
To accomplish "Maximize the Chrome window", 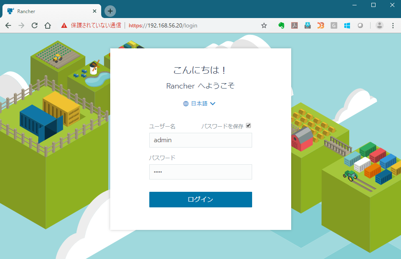I will tap(373, 5).
